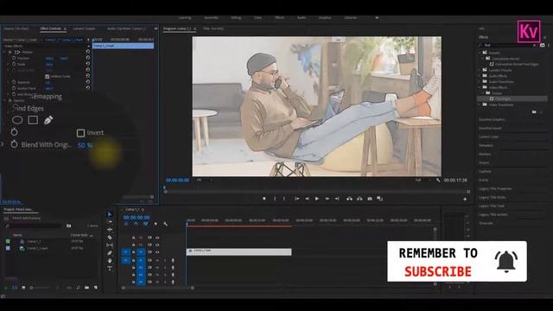Viewport: 553px width, 311px height.
Task: Pick the Razor tool
Action: (x=110, y=238)
